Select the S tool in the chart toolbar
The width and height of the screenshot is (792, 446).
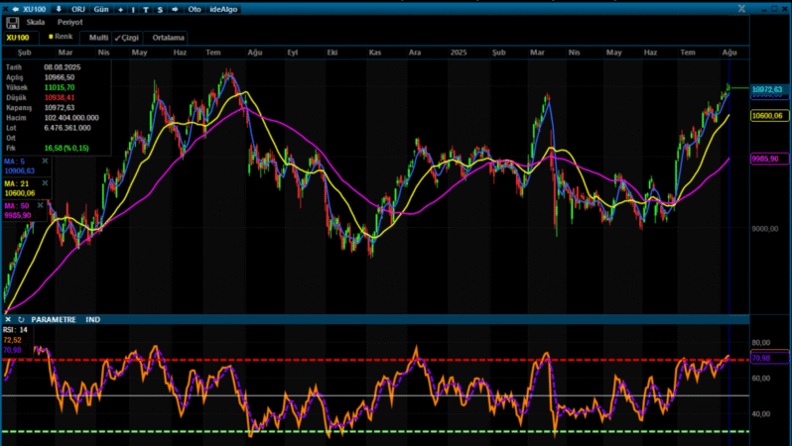click(160, 10)
